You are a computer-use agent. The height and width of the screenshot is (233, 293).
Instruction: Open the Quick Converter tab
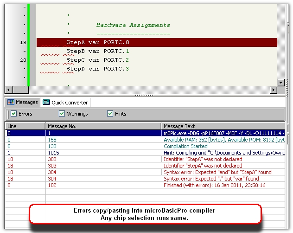click(65, 102)
